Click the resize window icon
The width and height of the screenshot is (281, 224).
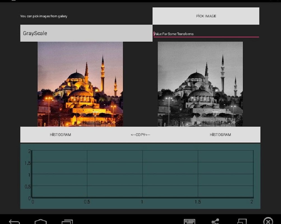tap(242, 221)
